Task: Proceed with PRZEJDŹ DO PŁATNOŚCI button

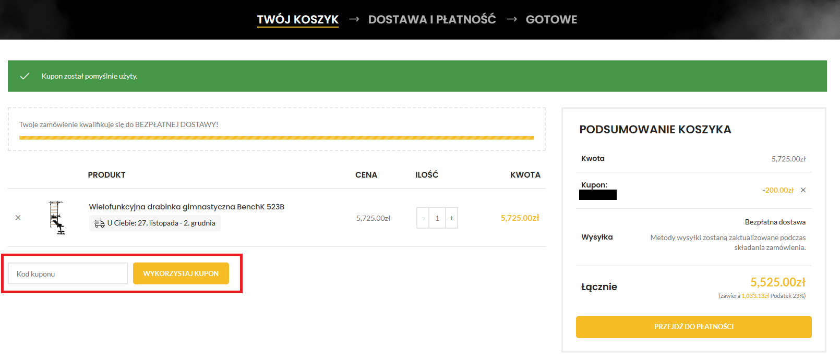Action: tap(693, 327)
